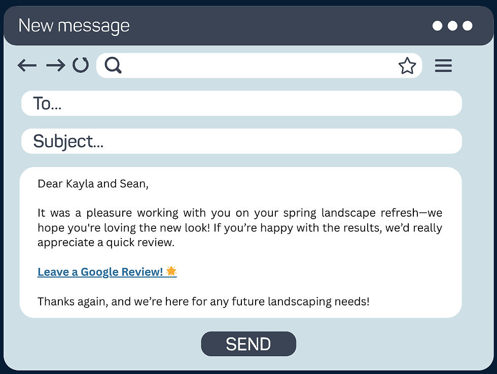The image size is (497, 374).
Task: Click the back arrow icon
Action: [27, 65]
